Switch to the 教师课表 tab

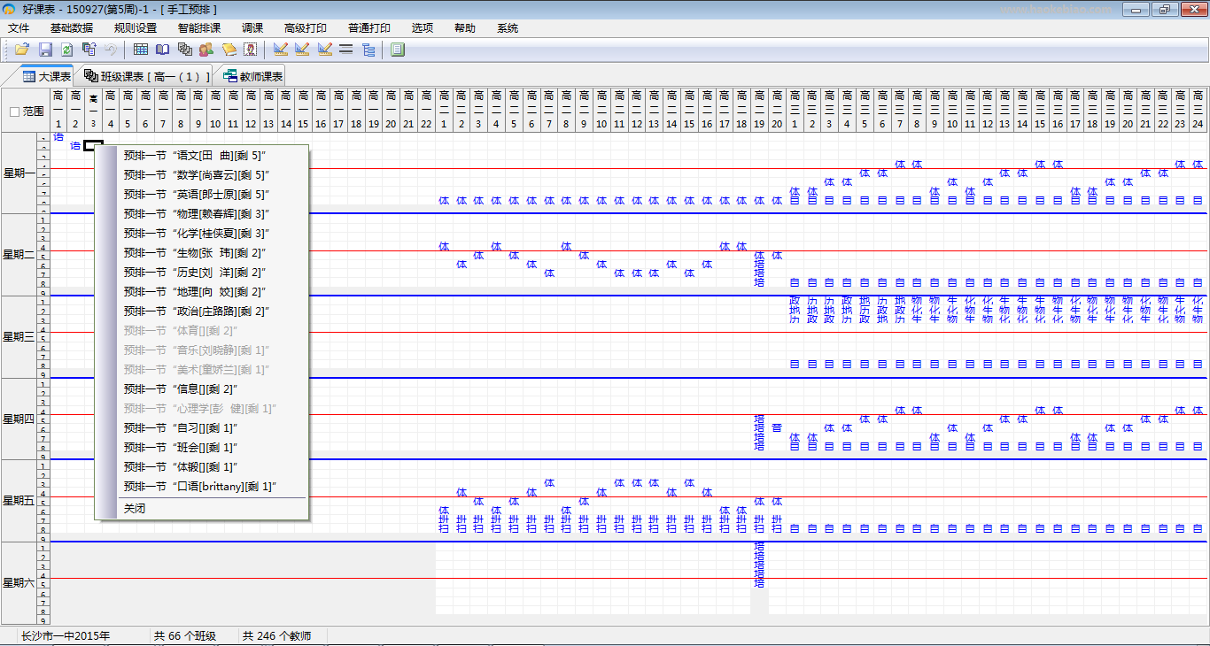coord(253,76)
